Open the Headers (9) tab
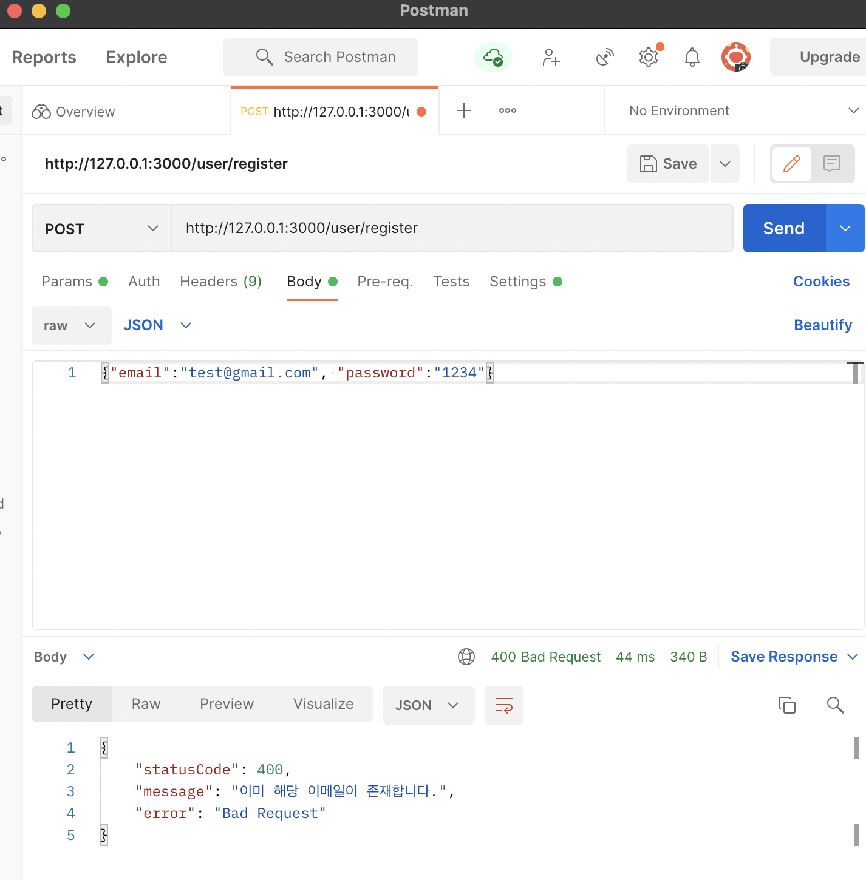Image resolution: width=866 pixels, height=880 pixels. coord(221,282)
